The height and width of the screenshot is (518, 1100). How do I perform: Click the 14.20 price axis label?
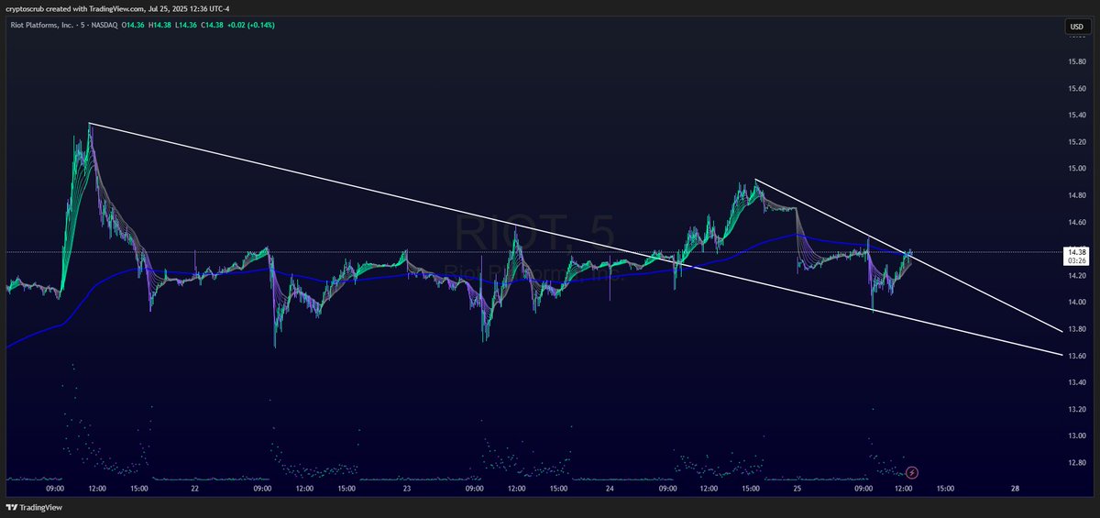tap(1077, 275)
